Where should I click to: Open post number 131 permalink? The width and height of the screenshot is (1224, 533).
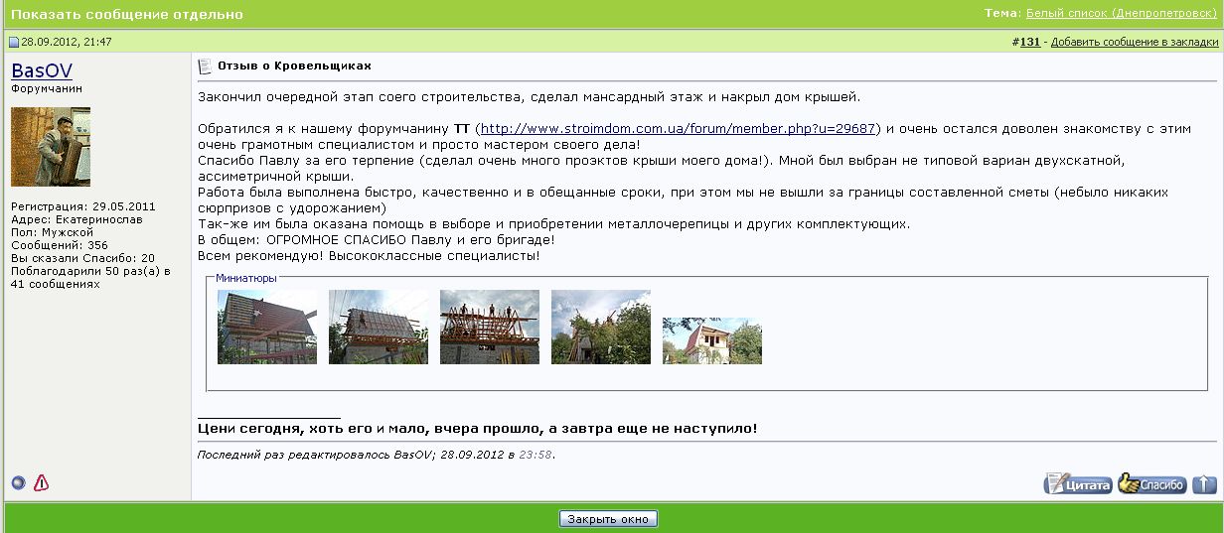(1030, 42)
